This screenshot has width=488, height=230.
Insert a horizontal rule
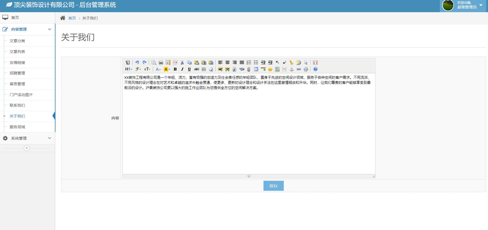pos(263,69)
